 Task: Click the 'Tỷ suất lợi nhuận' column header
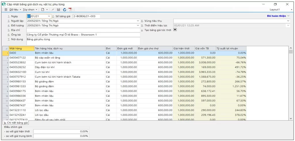231,48
